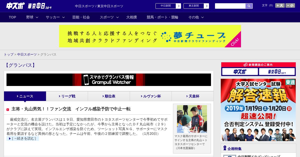Click the 中スポ subscription button in sidebar
300x157 pixels.
[x=240, y=72]
